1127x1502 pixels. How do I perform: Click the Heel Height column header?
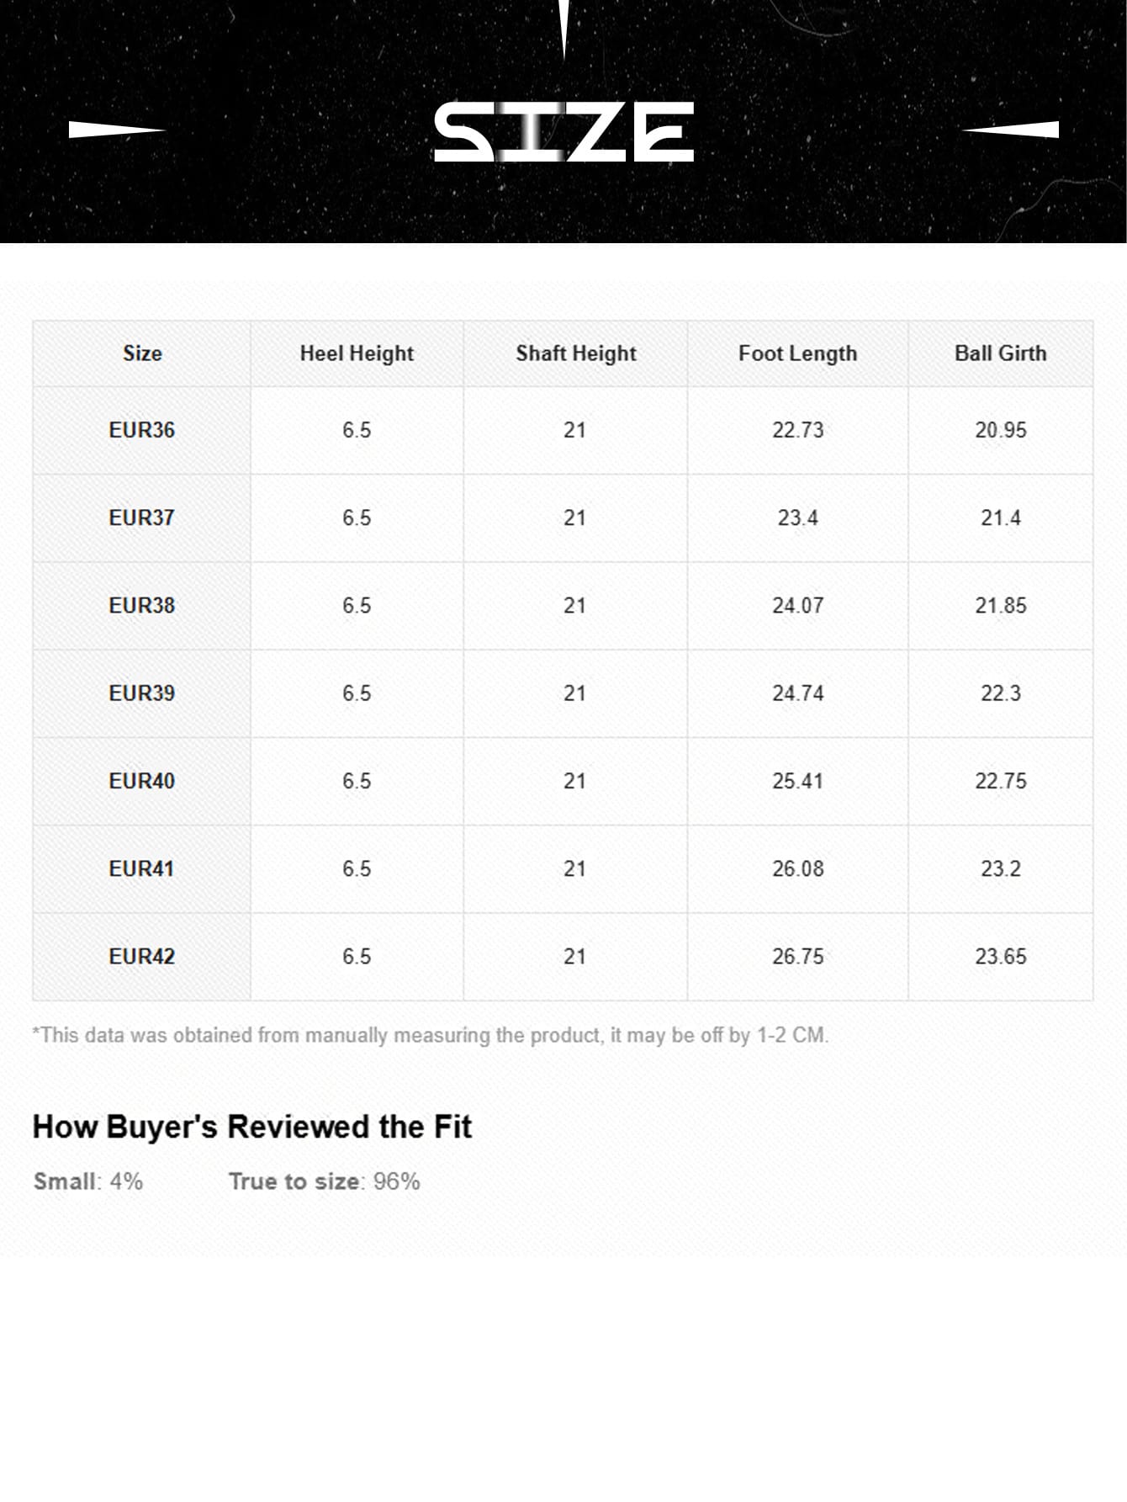click(357, 353)
